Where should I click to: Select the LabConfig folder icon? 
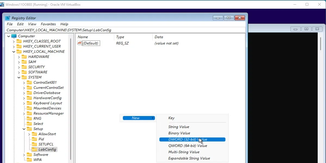point(35,149)
